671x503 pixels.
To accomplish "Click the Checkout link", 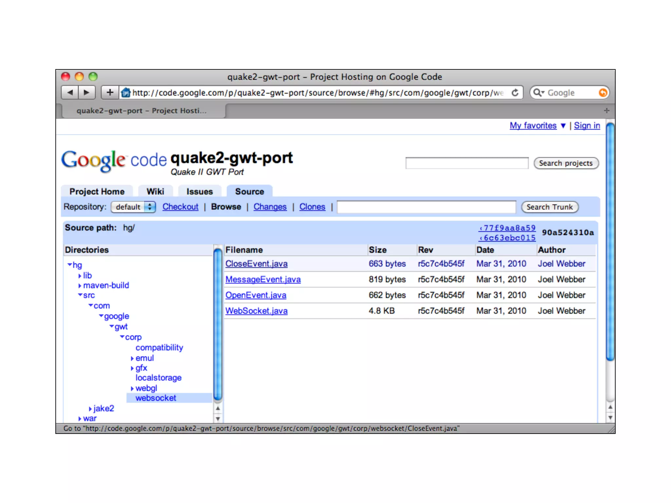I will [180, 207].
